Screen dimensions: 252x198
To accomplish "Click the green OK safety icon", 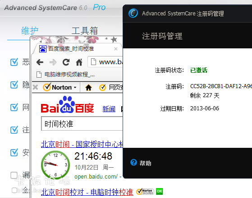I will [x=160, y=191].
